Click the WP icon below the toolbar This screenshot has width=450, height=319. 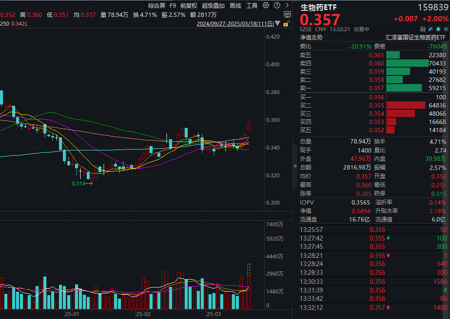click(x=287, y=14)
